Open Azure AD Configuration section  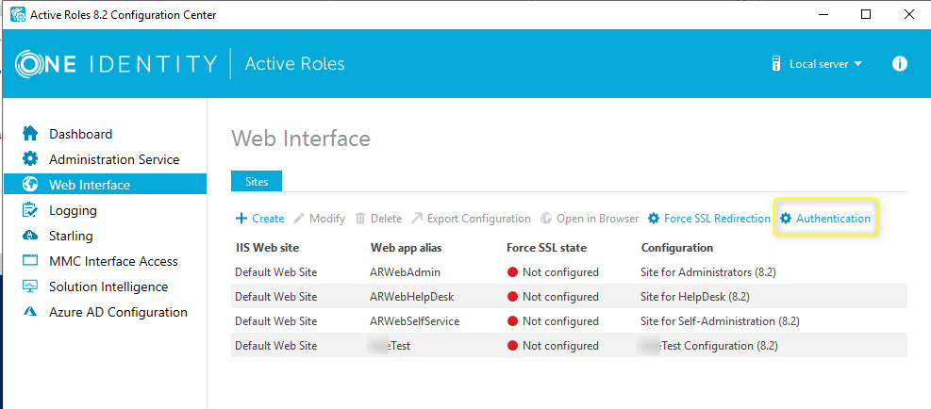pyautogui.click(x=118, y=312)
